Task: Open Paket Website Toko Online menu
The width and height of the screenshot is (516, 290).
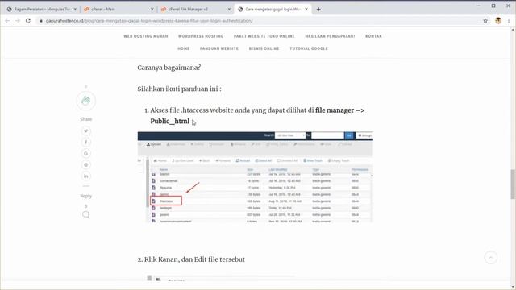Action: [264, 36]
